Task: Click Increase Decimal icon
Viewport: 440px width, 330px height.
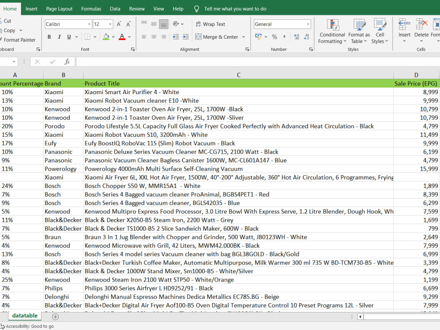Action: [x=297, y=37]
